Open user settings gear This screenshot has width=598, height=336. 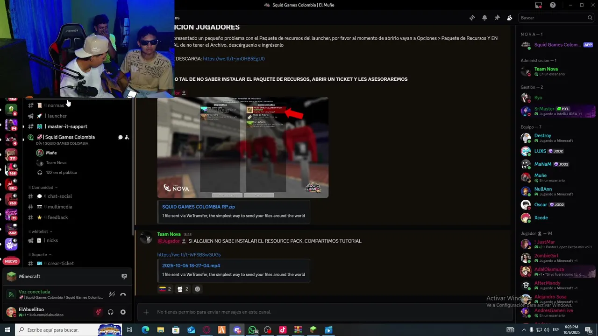point(123,312)
